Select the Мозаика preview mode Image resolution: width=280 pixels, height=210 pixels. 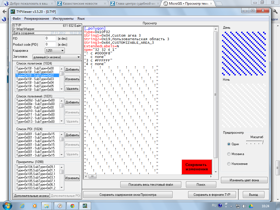coord(229,154)
